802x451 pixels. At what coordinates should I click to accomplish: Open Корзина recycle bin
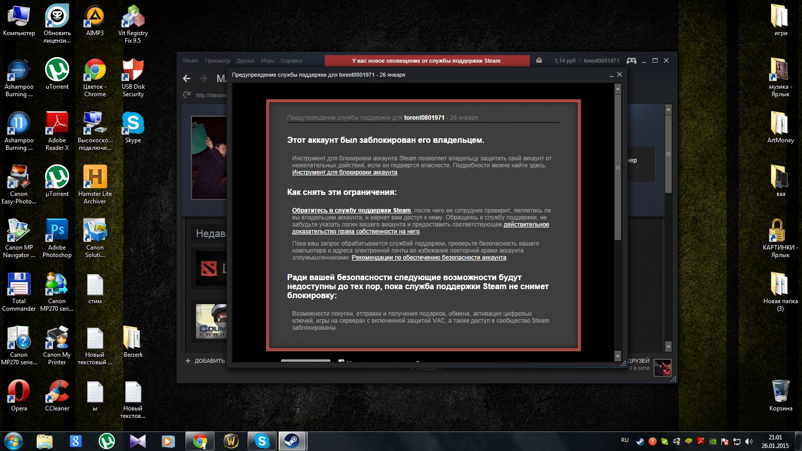780,396
